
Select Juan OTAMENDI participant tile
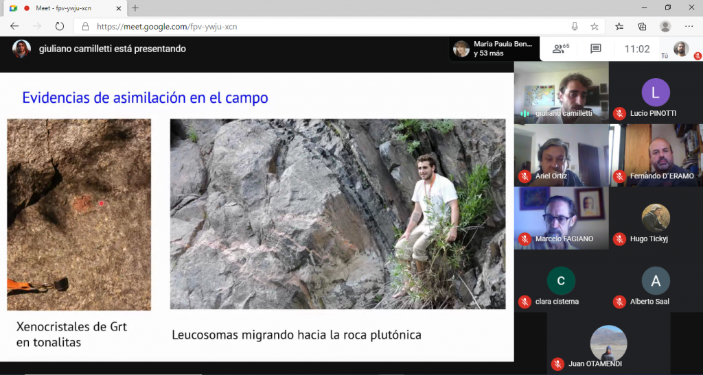(x=608, y=343)
